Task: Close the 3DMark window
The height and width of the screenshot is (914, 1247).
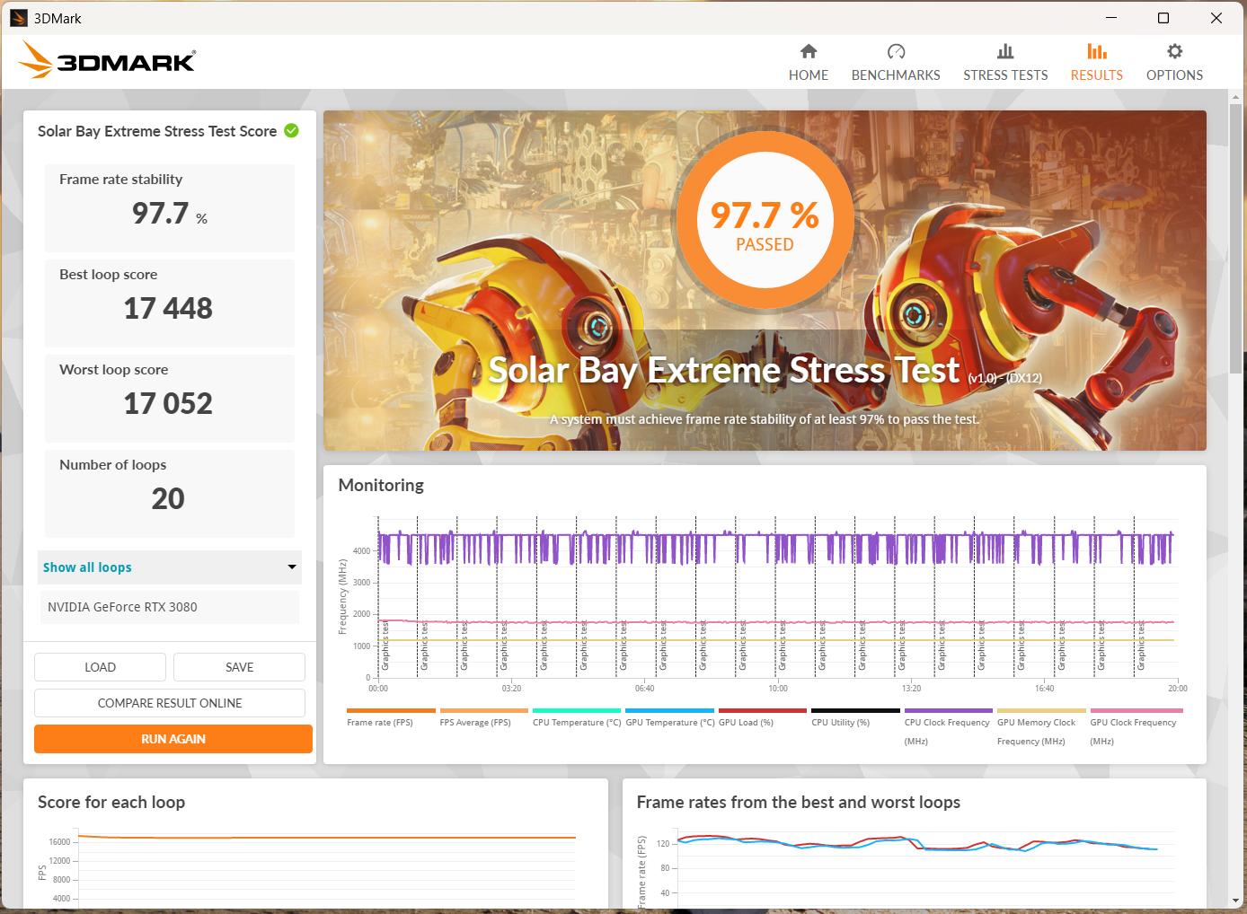Action: coord(1216,18)
